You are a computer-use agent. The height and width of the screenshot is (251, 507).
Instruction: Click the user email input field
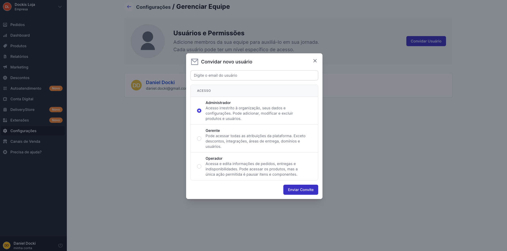pos(254,75)
